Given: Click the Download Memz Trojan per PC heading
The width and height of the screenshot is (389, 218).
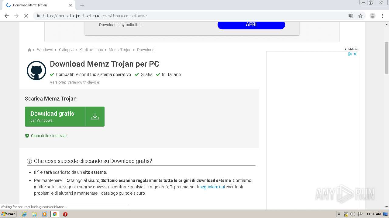Looking at the screenshot, I should (105, 64).
